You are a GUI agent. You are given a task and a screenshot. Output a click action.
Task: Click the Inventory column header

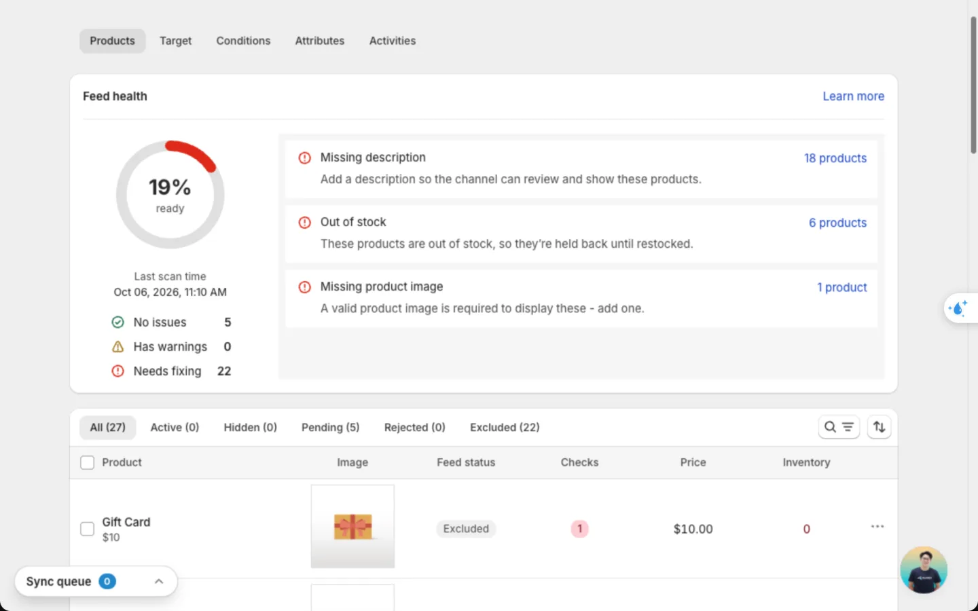pos(806,462)
